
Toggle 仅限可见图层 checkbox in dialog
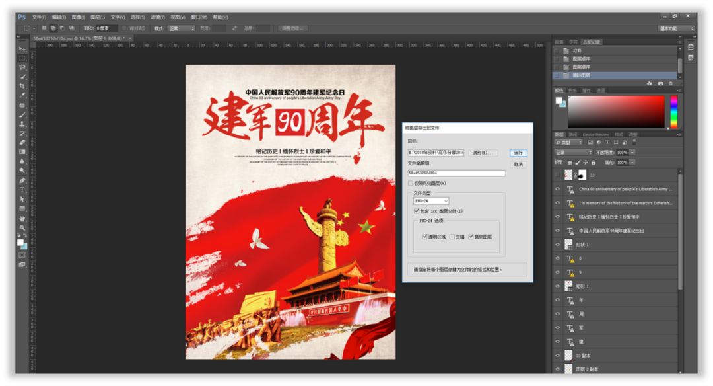[x=411, y=184]
